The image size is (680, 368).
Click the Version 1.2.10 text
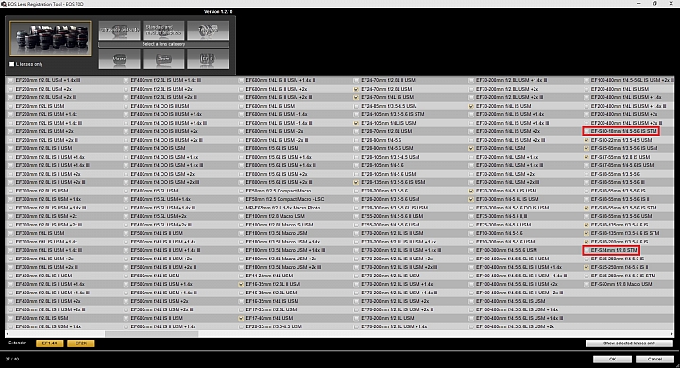point(218,11)
